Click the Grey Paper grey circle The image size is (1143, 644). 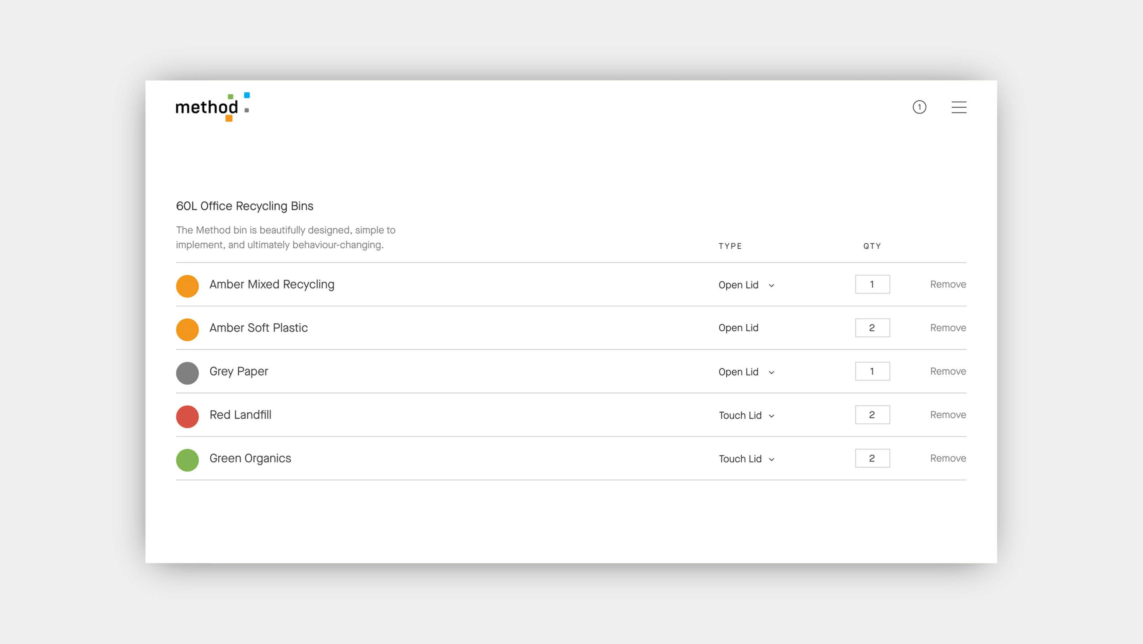tap(187, 373)
